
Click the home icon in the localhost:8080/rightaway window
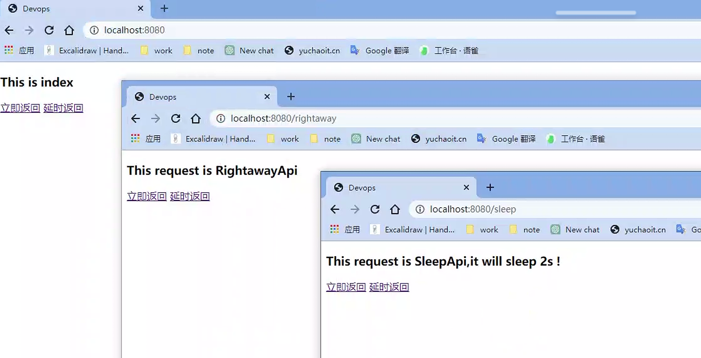[195, 119]
